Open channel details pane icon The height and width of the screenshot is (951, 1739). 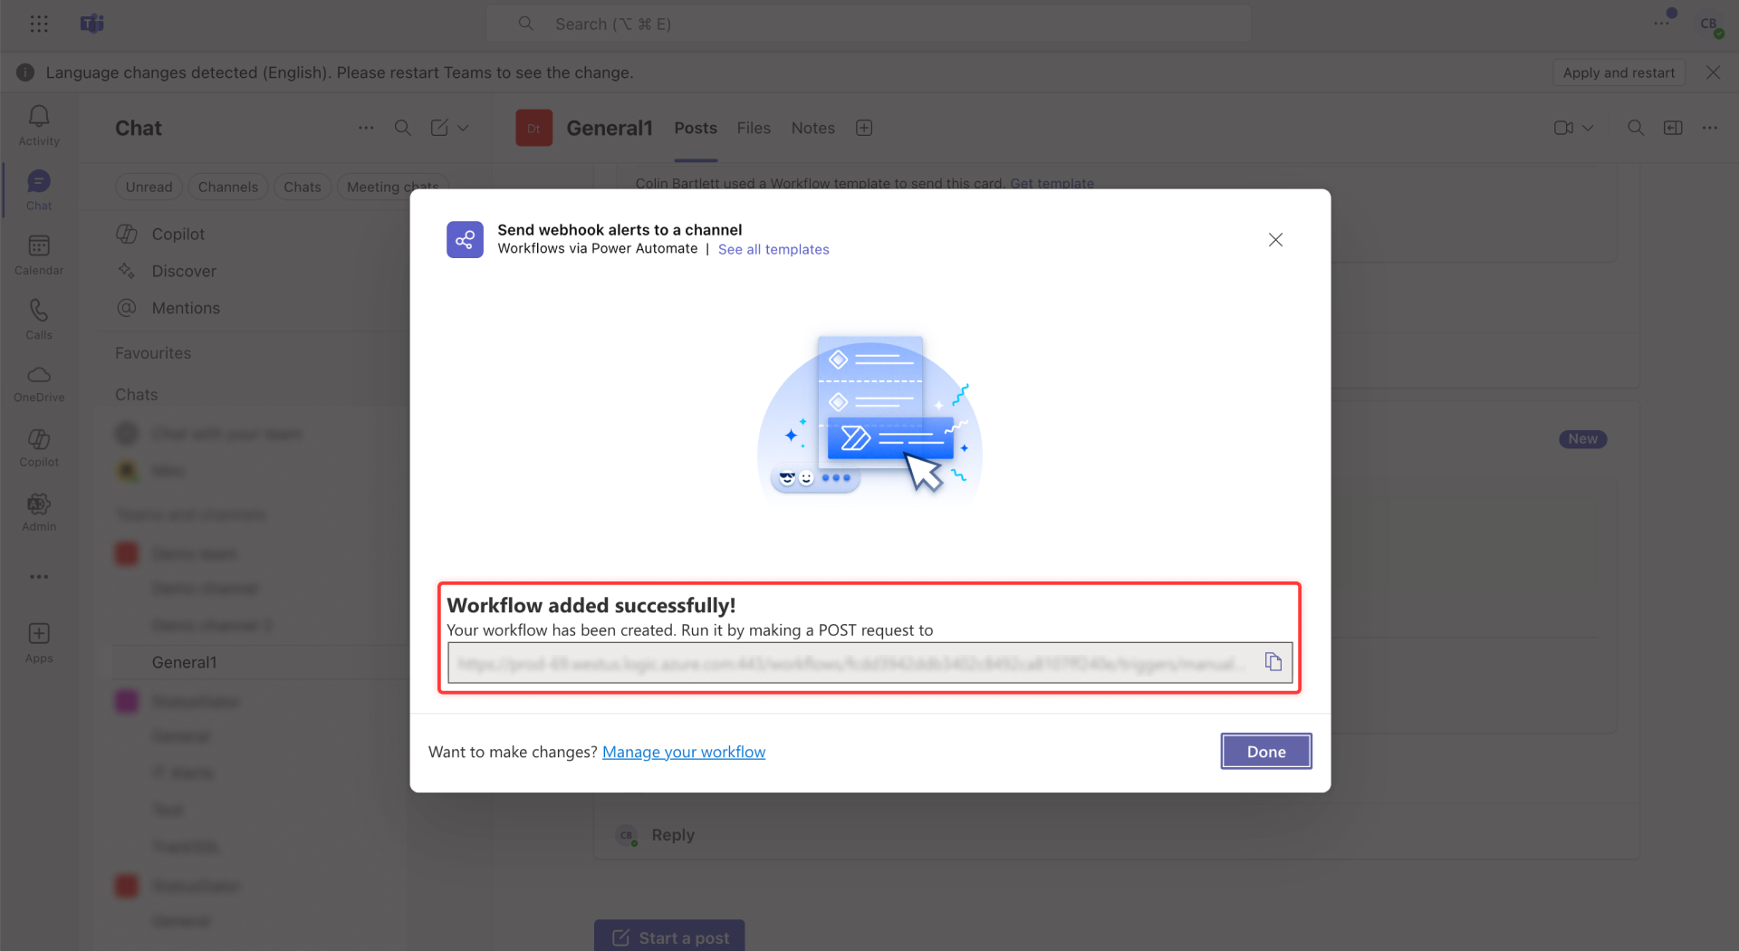pyautogui.click(x=1673, y=128)
